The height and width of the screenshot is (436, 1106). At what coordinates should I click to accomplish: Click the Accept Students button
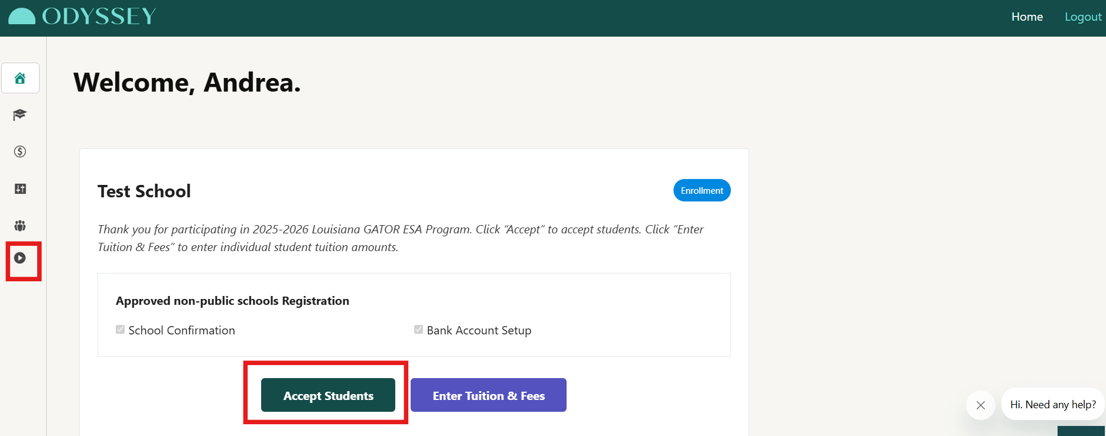coord(328,395)
